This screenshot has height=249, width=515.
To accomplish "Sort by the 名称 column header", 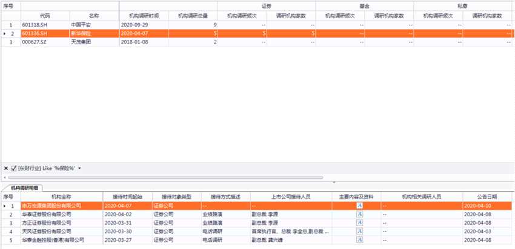I will [x=95, y=16].
